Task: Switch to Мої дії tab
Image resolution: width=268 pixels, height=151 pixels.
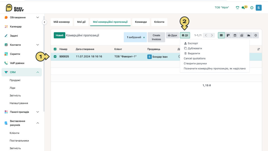Action: (81, 22)
